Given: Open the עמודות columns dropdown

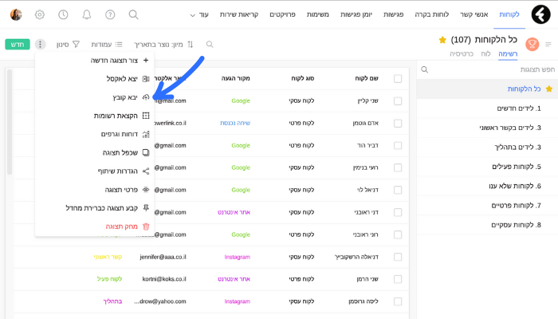Looking at the screenshot, I should point(107,44).
